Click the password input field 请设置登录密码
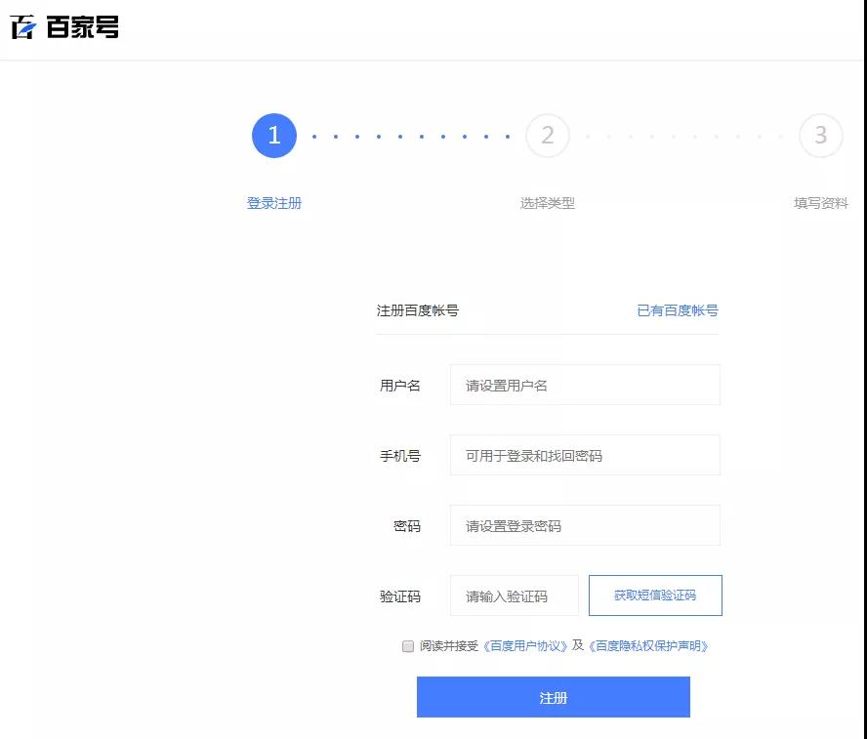This screenshot has height=739, width=867. (584, 525)
